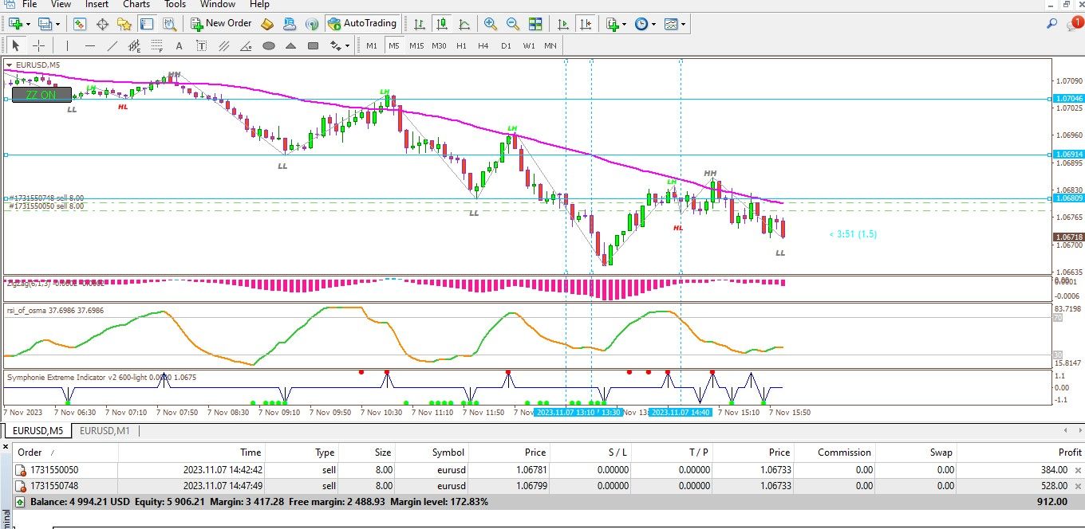Open the View menu
Viewport: 1085px width, 529px height.
click(61, 5)
